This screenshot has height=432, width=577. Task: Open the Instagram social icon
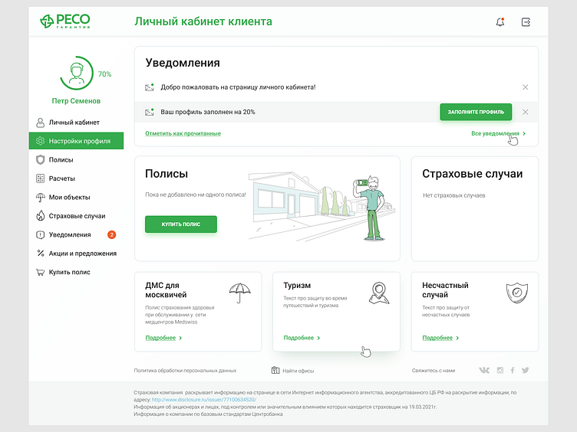tap(500, 370)
